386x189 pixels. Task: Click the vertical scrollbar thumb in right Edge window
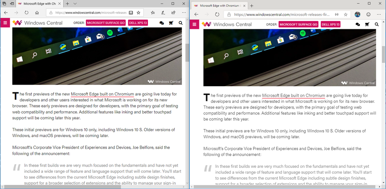coord(384,54)
